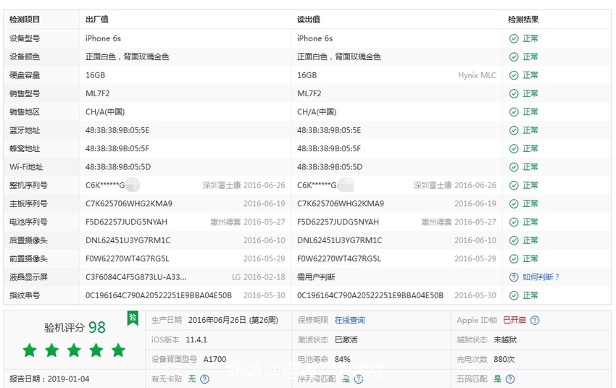Select factory fingerprint serial 0C196164C790A20522251E9BBA04E50B
The image size is (616, 388).
click(x=159, y=295)
